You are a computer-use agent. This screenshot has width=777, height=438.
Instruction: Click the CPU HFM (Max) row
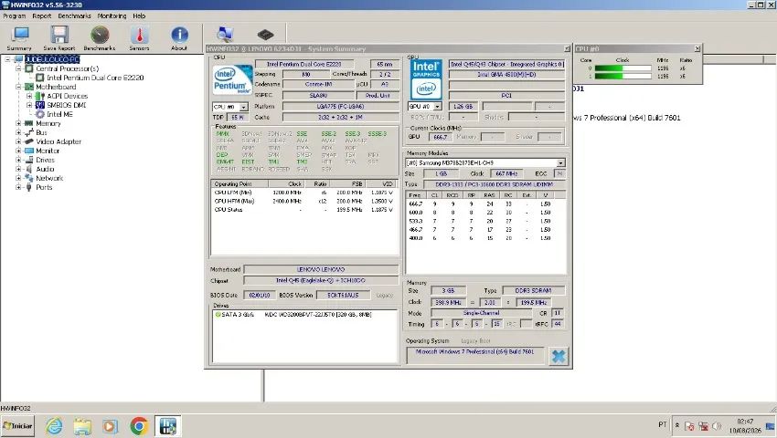click(303, 202)
